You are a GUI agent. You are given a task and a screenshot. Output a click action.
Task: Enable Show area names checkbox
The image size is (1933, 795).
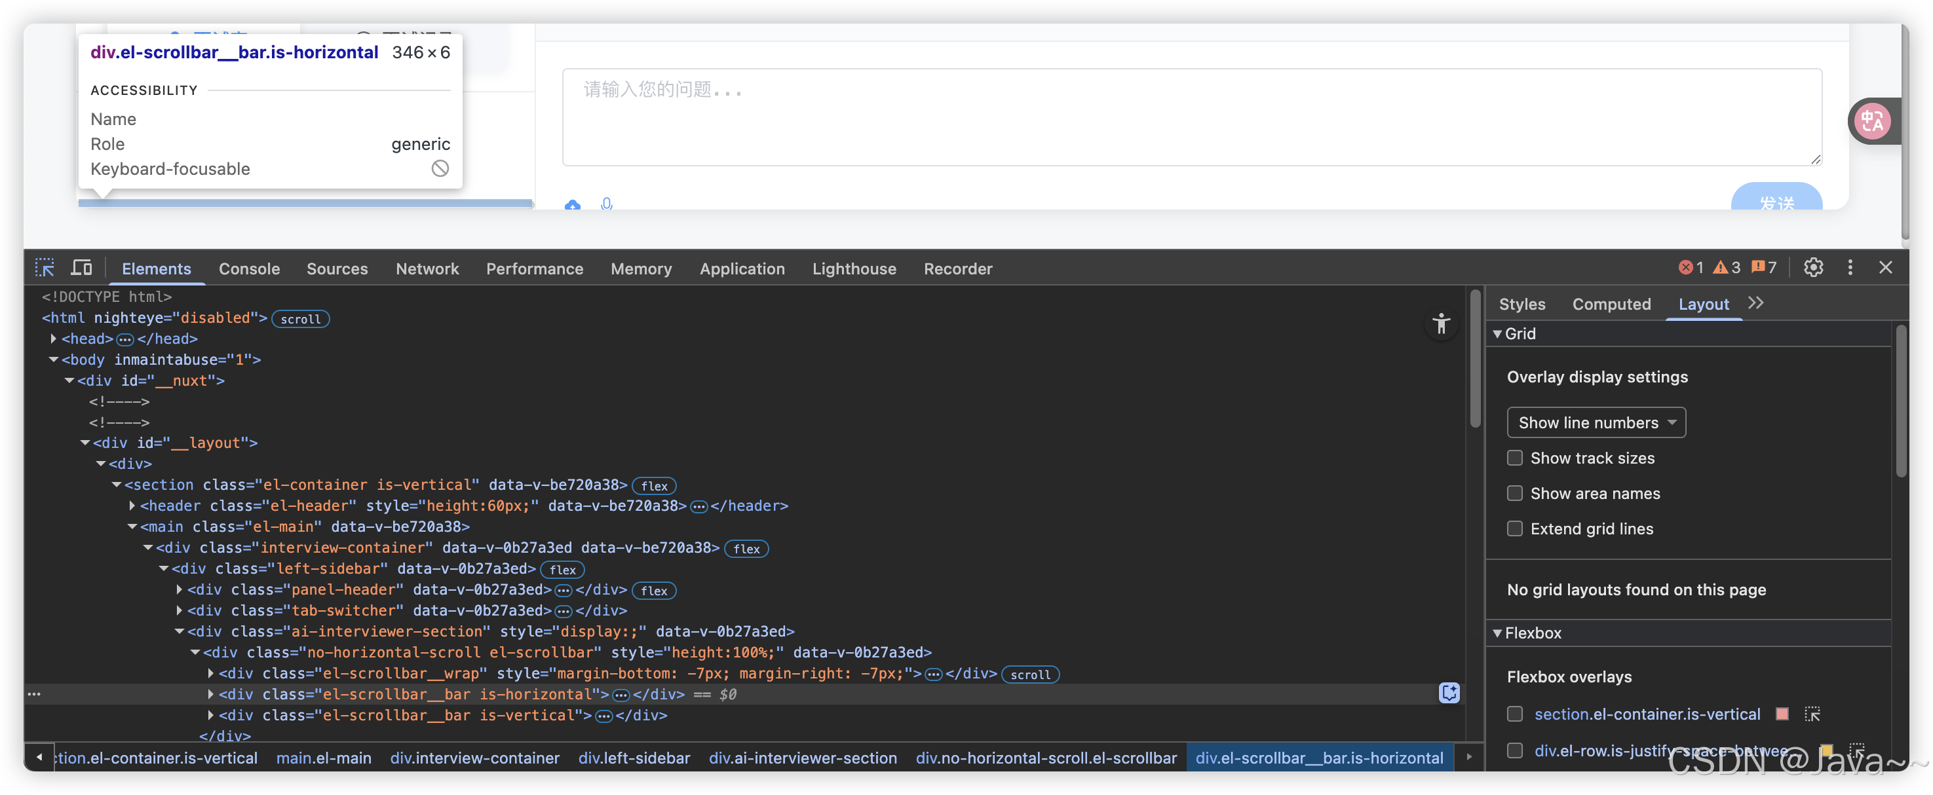click(1514, 494)
